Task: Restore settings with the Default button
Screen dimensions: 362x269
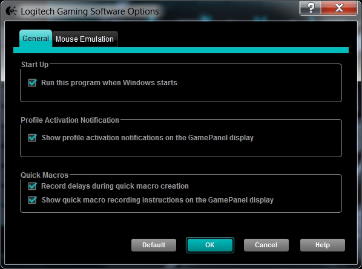Action: [154, 245]
